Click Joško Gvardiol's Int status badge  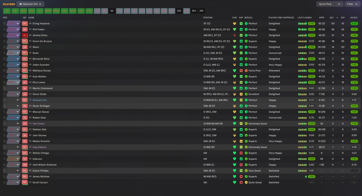click(x=25, y=65)
